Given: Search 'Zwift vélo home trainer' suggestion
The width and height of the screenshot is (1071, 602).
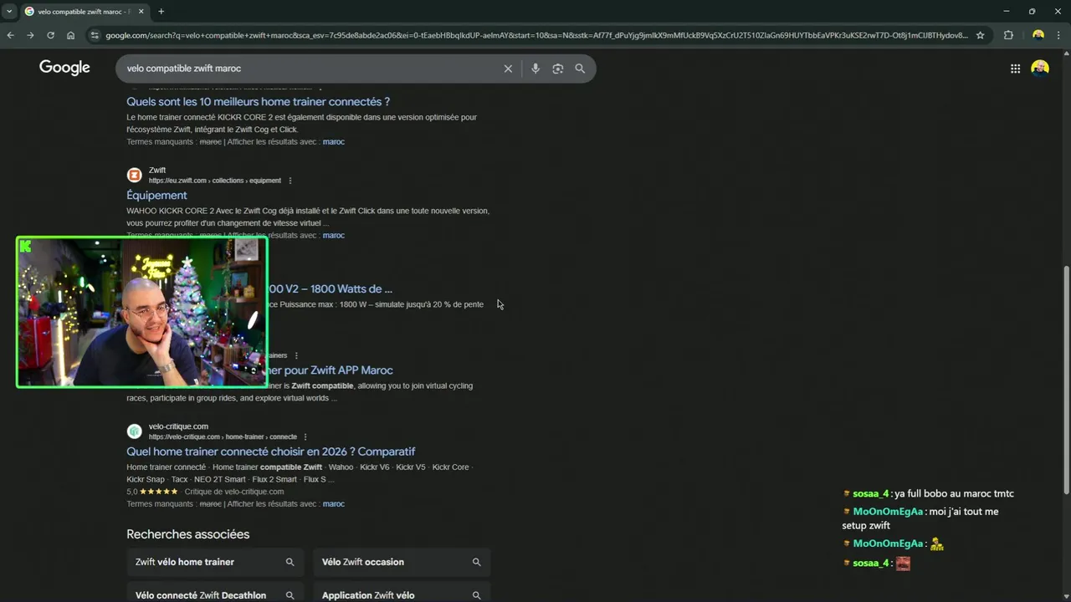Looking at the screenshot, I should (x=215, y=562).
